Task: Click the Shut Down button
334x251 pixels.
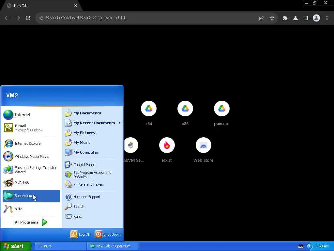Action: tap(108, 234)
